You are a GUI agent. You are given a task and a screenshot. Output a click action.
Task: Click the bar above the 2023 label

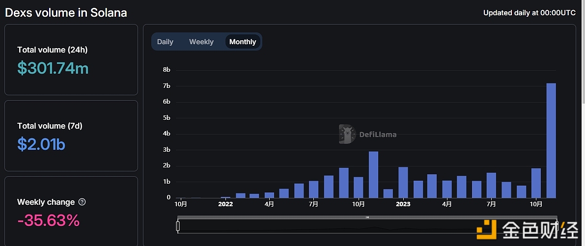[x=403, y=182]
